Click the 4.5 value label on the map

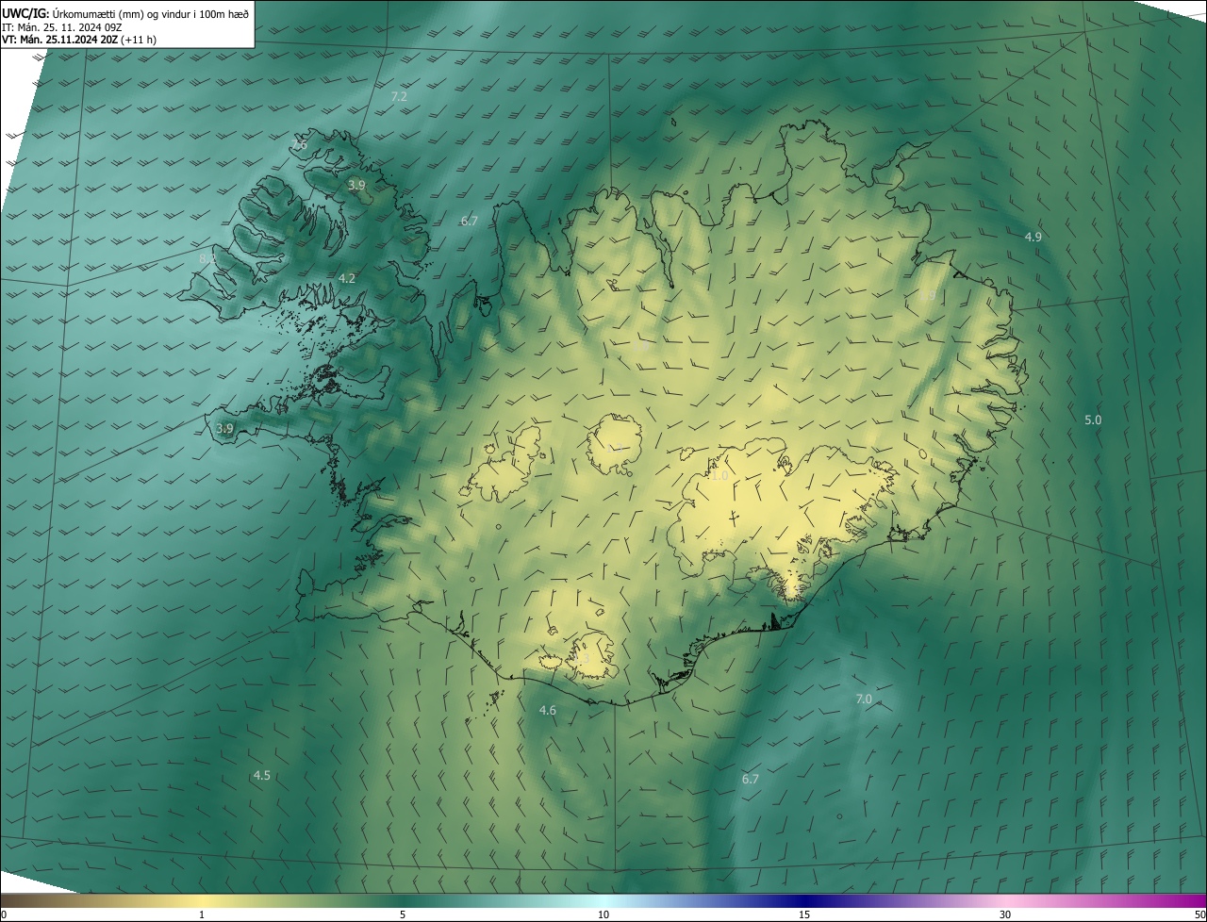262,775
